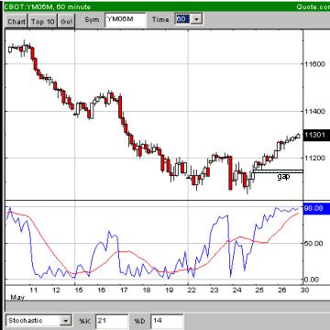Image resolution: width=330 pixels, height=330 pixels.
Task: Click the CBOT:YM06M, 60 minute title
Action: point(48,6)
